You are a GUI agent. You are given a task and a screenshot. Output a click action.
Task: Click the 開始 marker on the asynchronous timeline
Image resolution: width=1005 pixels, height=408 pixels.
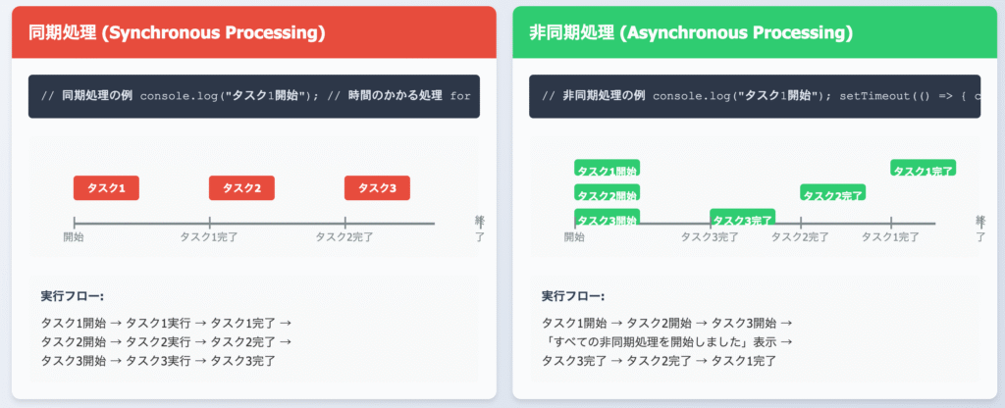pyautogui.click(x=574, y=237)
